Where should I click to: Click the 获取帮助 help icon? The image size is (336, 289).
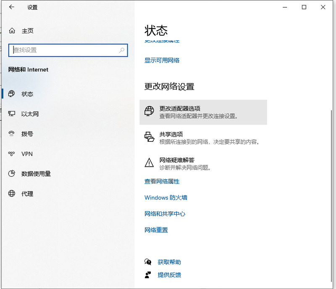148,262
